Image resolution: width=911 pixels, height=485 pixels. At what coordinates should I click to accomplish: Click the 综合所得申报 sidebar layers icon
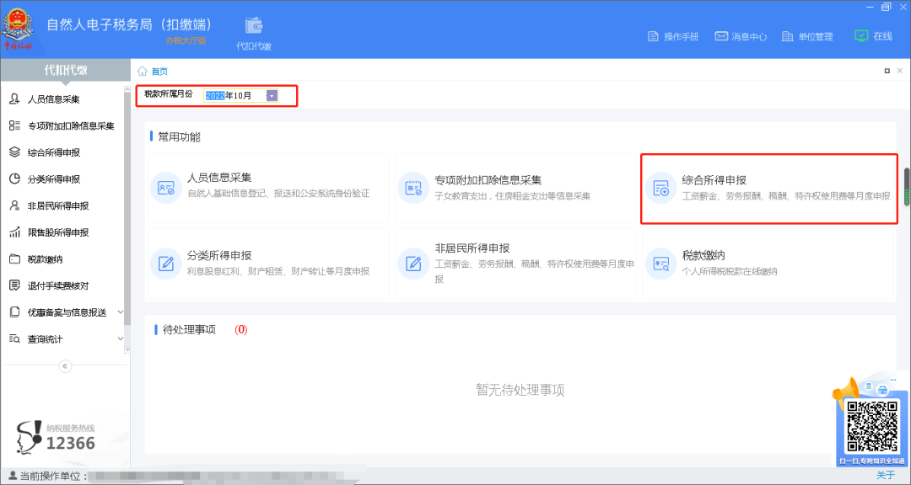point(14,152)
